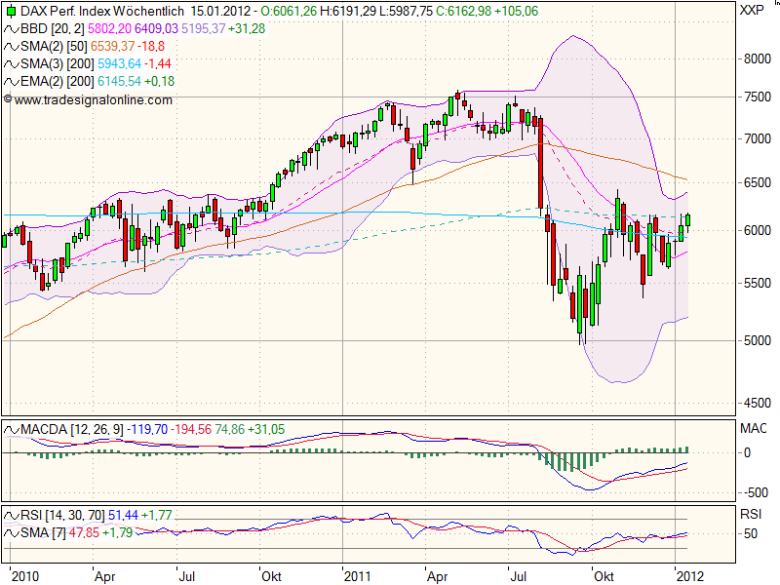This screenshot has width=780, height=585.
Task: Click the 2012 time axis marker
Action: (690, 576)
